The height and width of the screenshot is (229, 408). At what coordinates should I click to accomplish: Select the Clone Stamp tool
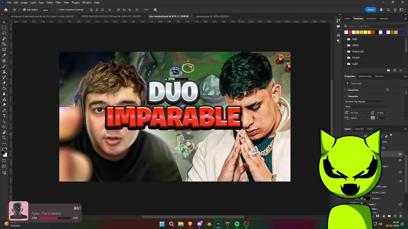point(4,72)
